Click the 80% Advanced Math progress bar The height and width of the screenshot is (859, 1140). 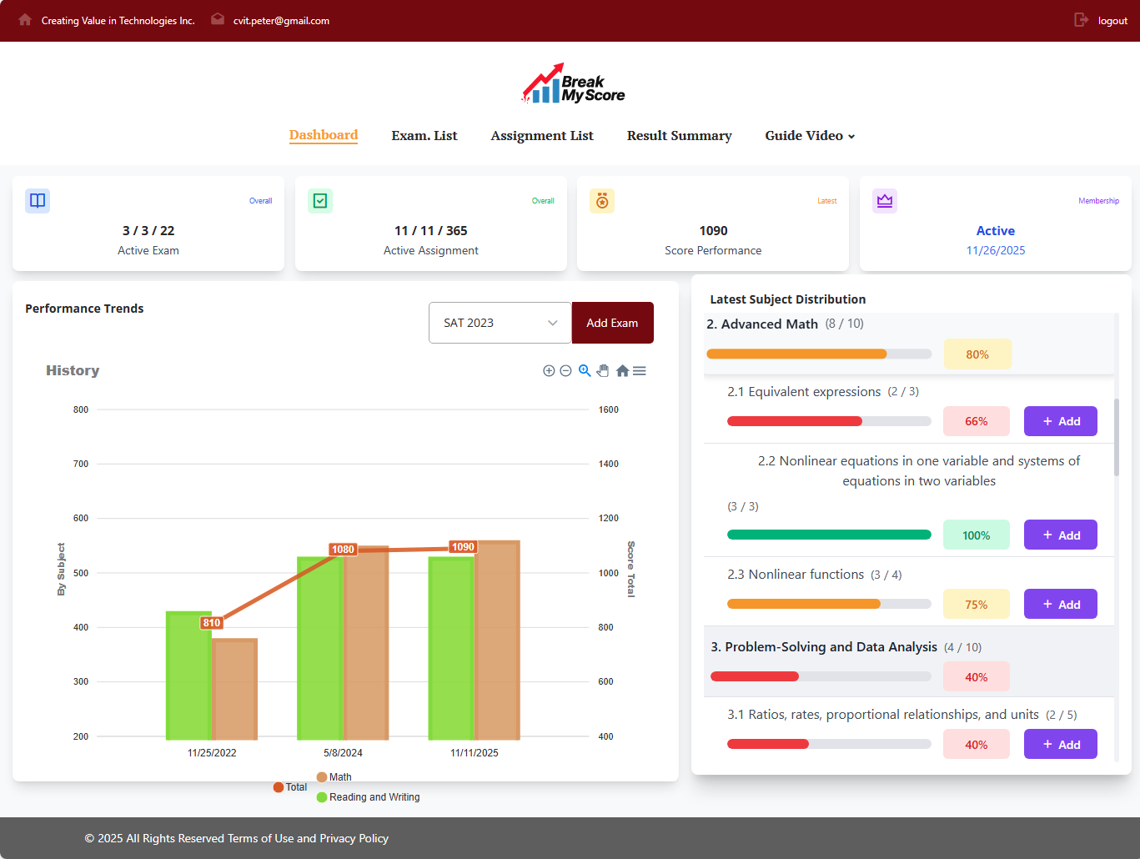click(x=818, y=354)
